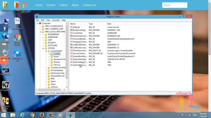Expand the HARDWARE key arrow
Viewport: 211px width, 118px height.
click(x=43, y=37)
